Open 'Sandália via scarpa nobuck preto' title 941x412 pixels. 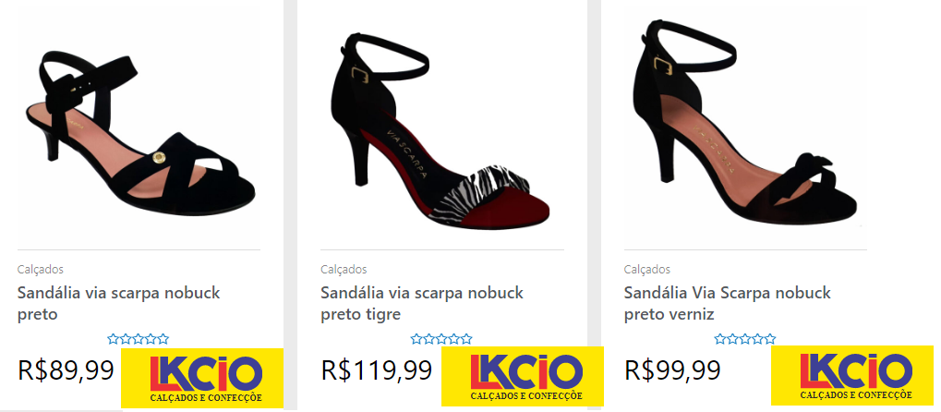[x=119, y=303]
